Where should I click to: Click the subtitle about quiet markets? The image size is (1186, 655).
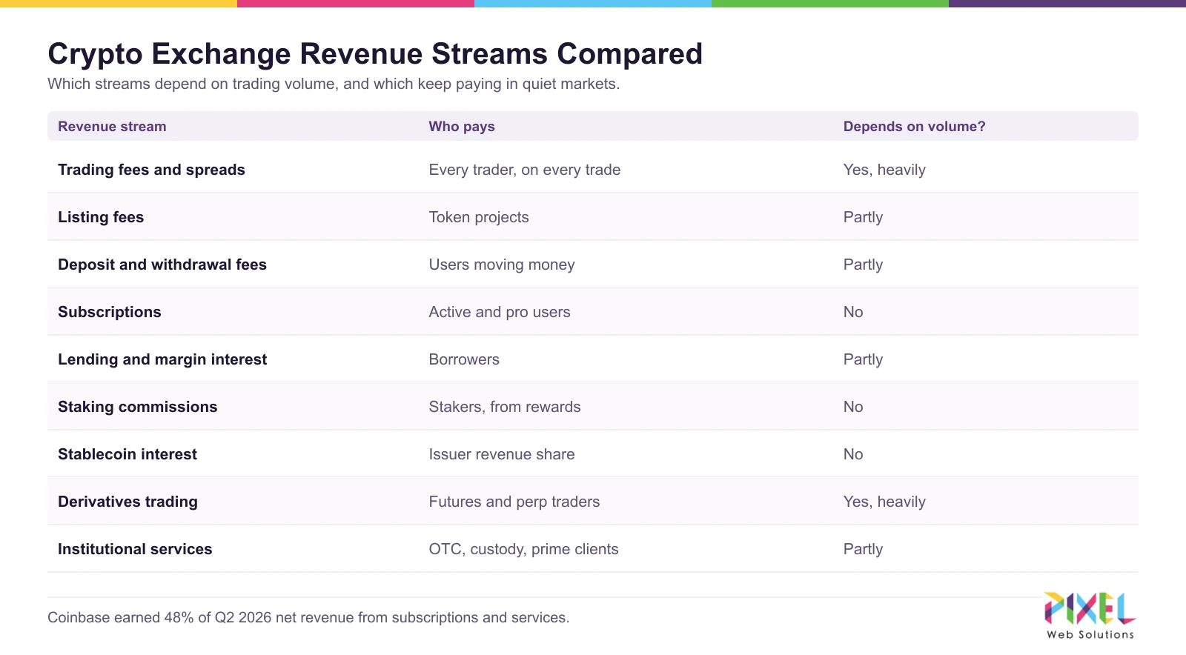(x=334, y=84)
